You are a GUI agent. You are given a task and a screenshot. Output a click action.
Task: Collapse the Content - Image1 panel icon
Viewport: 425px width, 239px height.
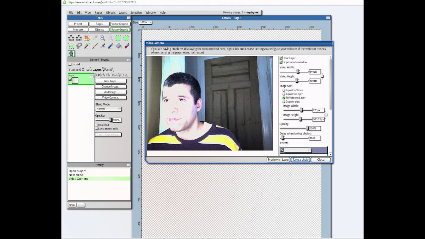(x=128, y=60)
